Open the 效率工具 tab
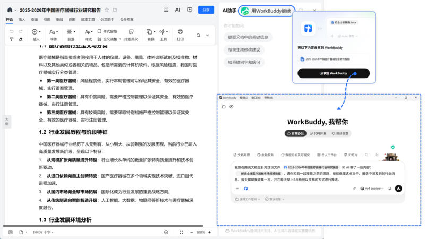Screen dimensions: 425x239 pyautogui.click(x=88, y=20)
